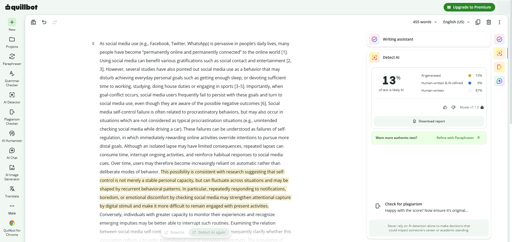Click the AI-generated yellow legend dot

coord(470,76)
